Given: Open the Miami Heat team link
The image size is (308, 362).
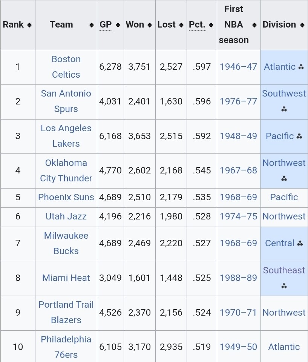Looking at the screenshot, I should tap(66, 278).
